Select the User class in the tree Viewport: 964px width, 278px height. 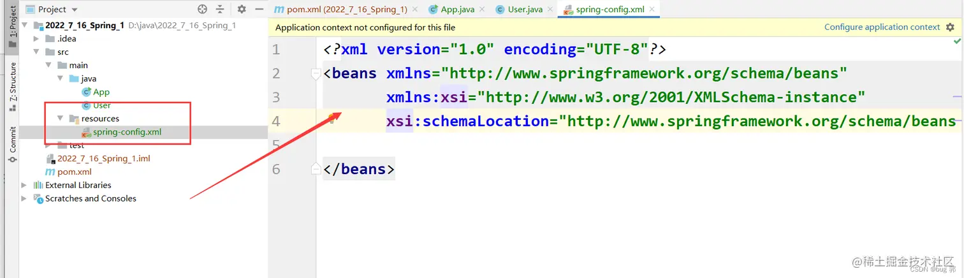click(x=102, y=105)
